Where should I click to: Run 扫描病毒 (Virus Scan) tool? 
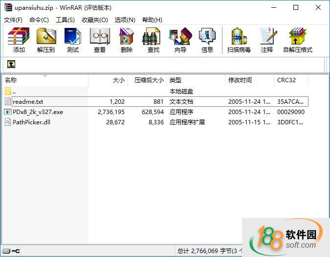[239, 40]
